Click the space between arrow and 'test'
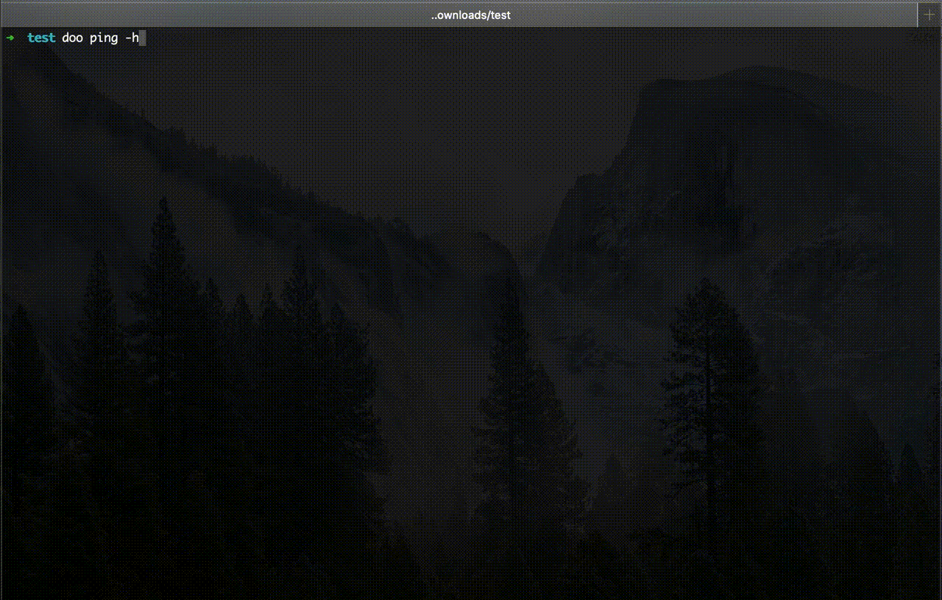The image size is (942, 600). click(21, 37)
